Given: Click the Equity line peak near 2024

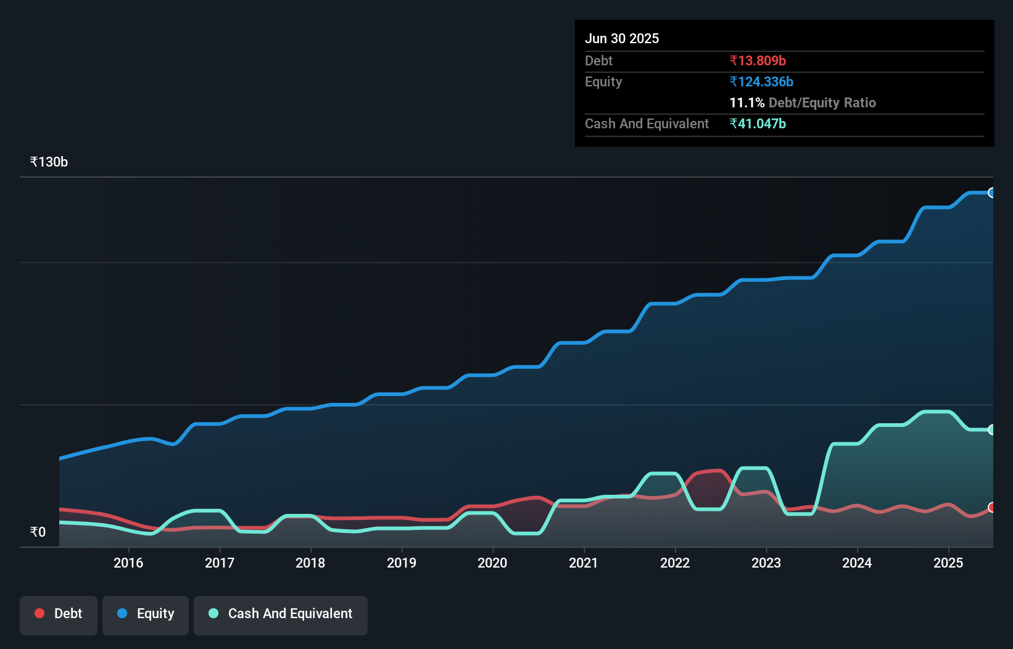Looking at the screenshot, I should (x=858, y=254).
